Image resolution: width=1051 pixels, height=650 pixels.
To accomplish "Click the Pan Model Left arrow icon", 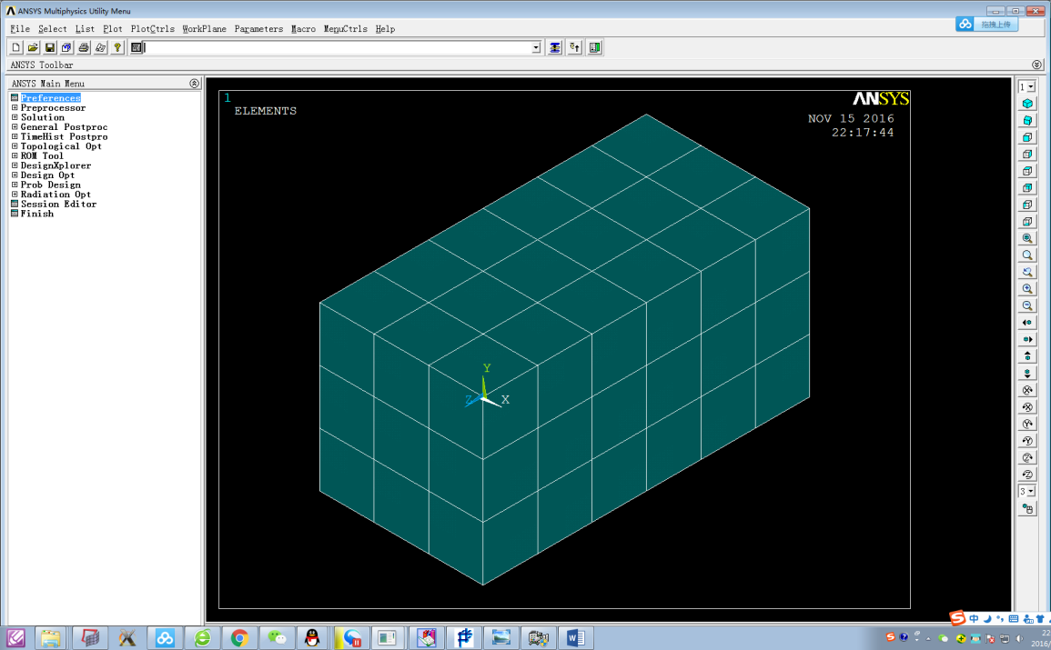I will tap(1027, 323).
